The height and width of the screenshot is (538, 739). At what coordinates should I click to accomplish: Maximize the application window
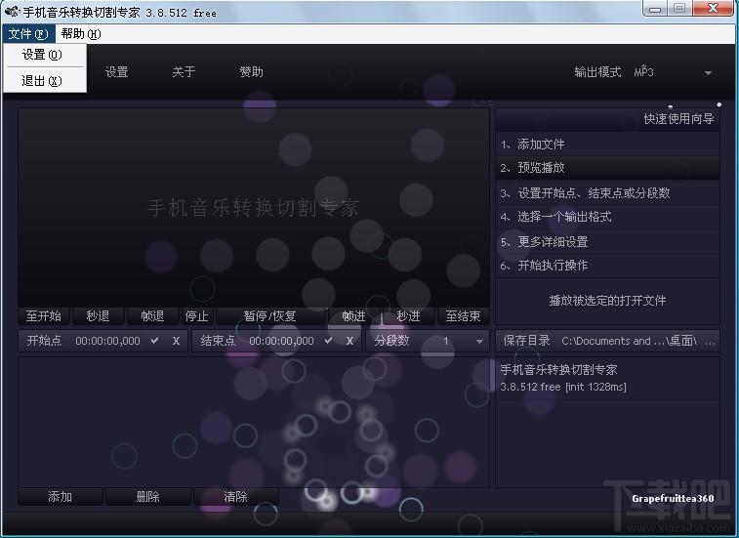point(679,9)
